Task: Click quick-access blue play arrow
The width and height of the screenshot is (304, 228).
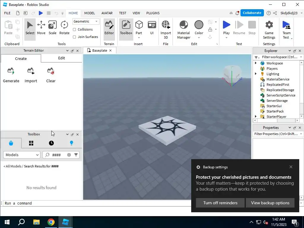Action: pyautogui.click(x=41, y=13)
